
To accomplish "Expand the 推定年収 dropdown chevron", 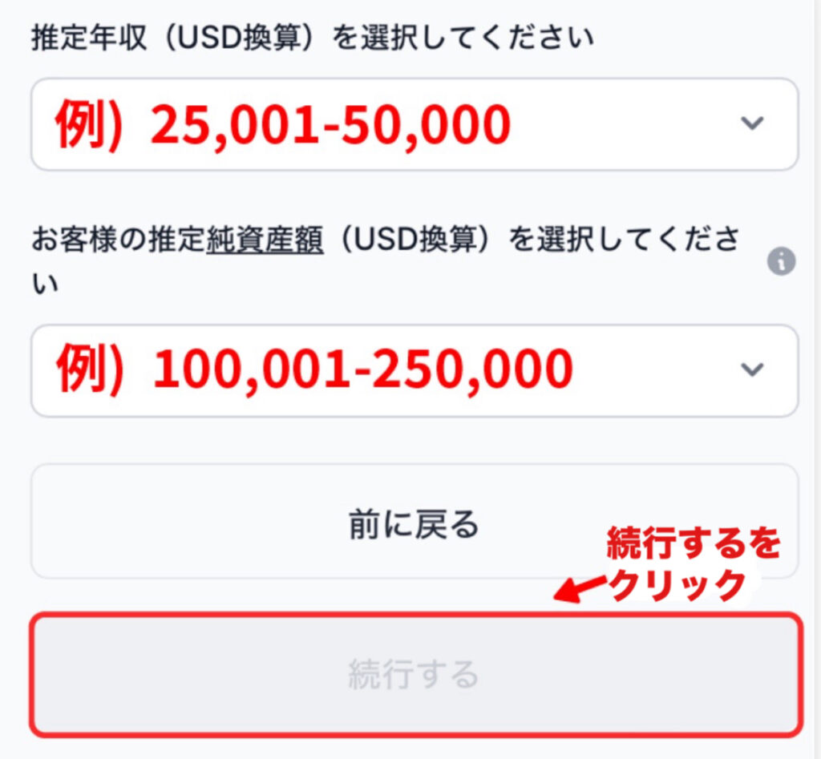I will [x=751, y=123].
